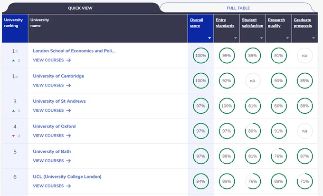Click arrow icon beside Bath View Courses
This screenshot has width=323, height=196.
pos(68,161)
